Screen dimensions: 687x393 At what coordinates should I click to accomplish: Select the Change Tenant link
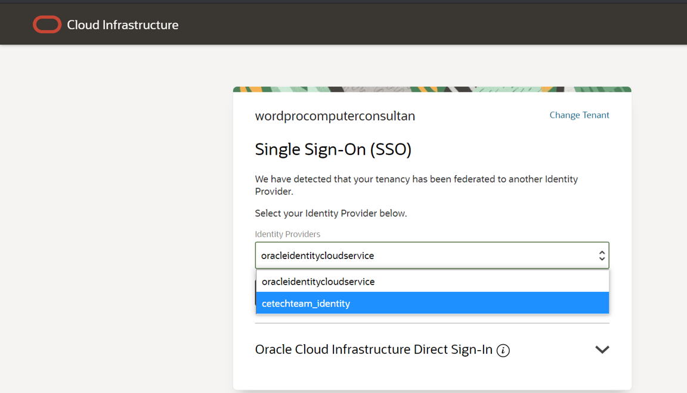pos(579,115)
